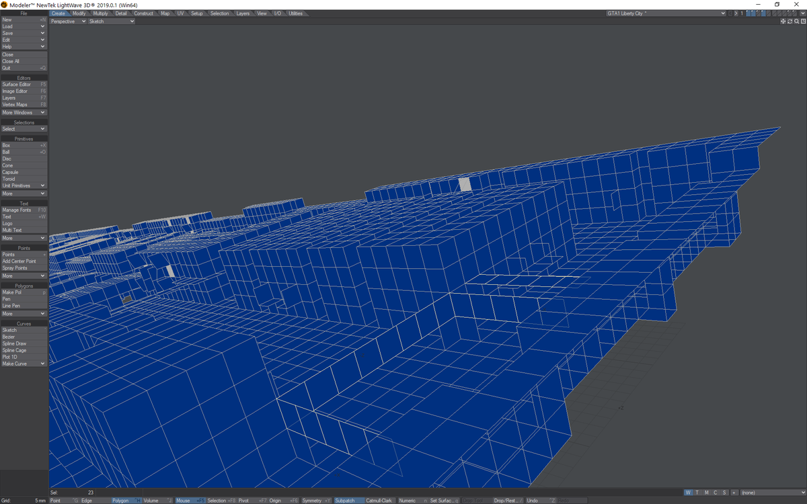Viewport: 807px width, 504px height.
Task: Select the Disc primitive tool
Action: pos(24,159)
